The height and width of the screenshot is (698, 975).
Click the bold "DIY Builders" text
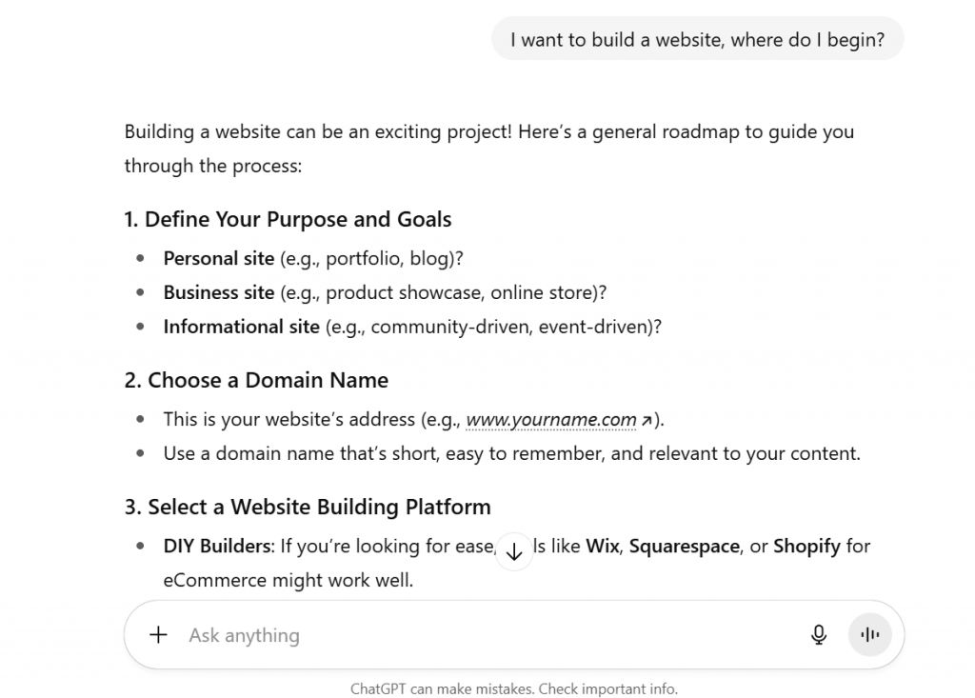coord(218,547)
